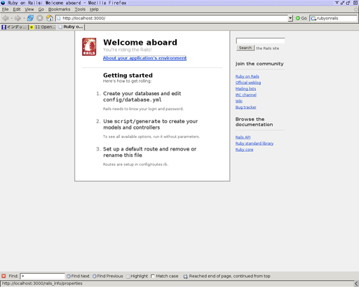
Task: Stop loading with the Stop icon
Action: (x=40, y=18)
